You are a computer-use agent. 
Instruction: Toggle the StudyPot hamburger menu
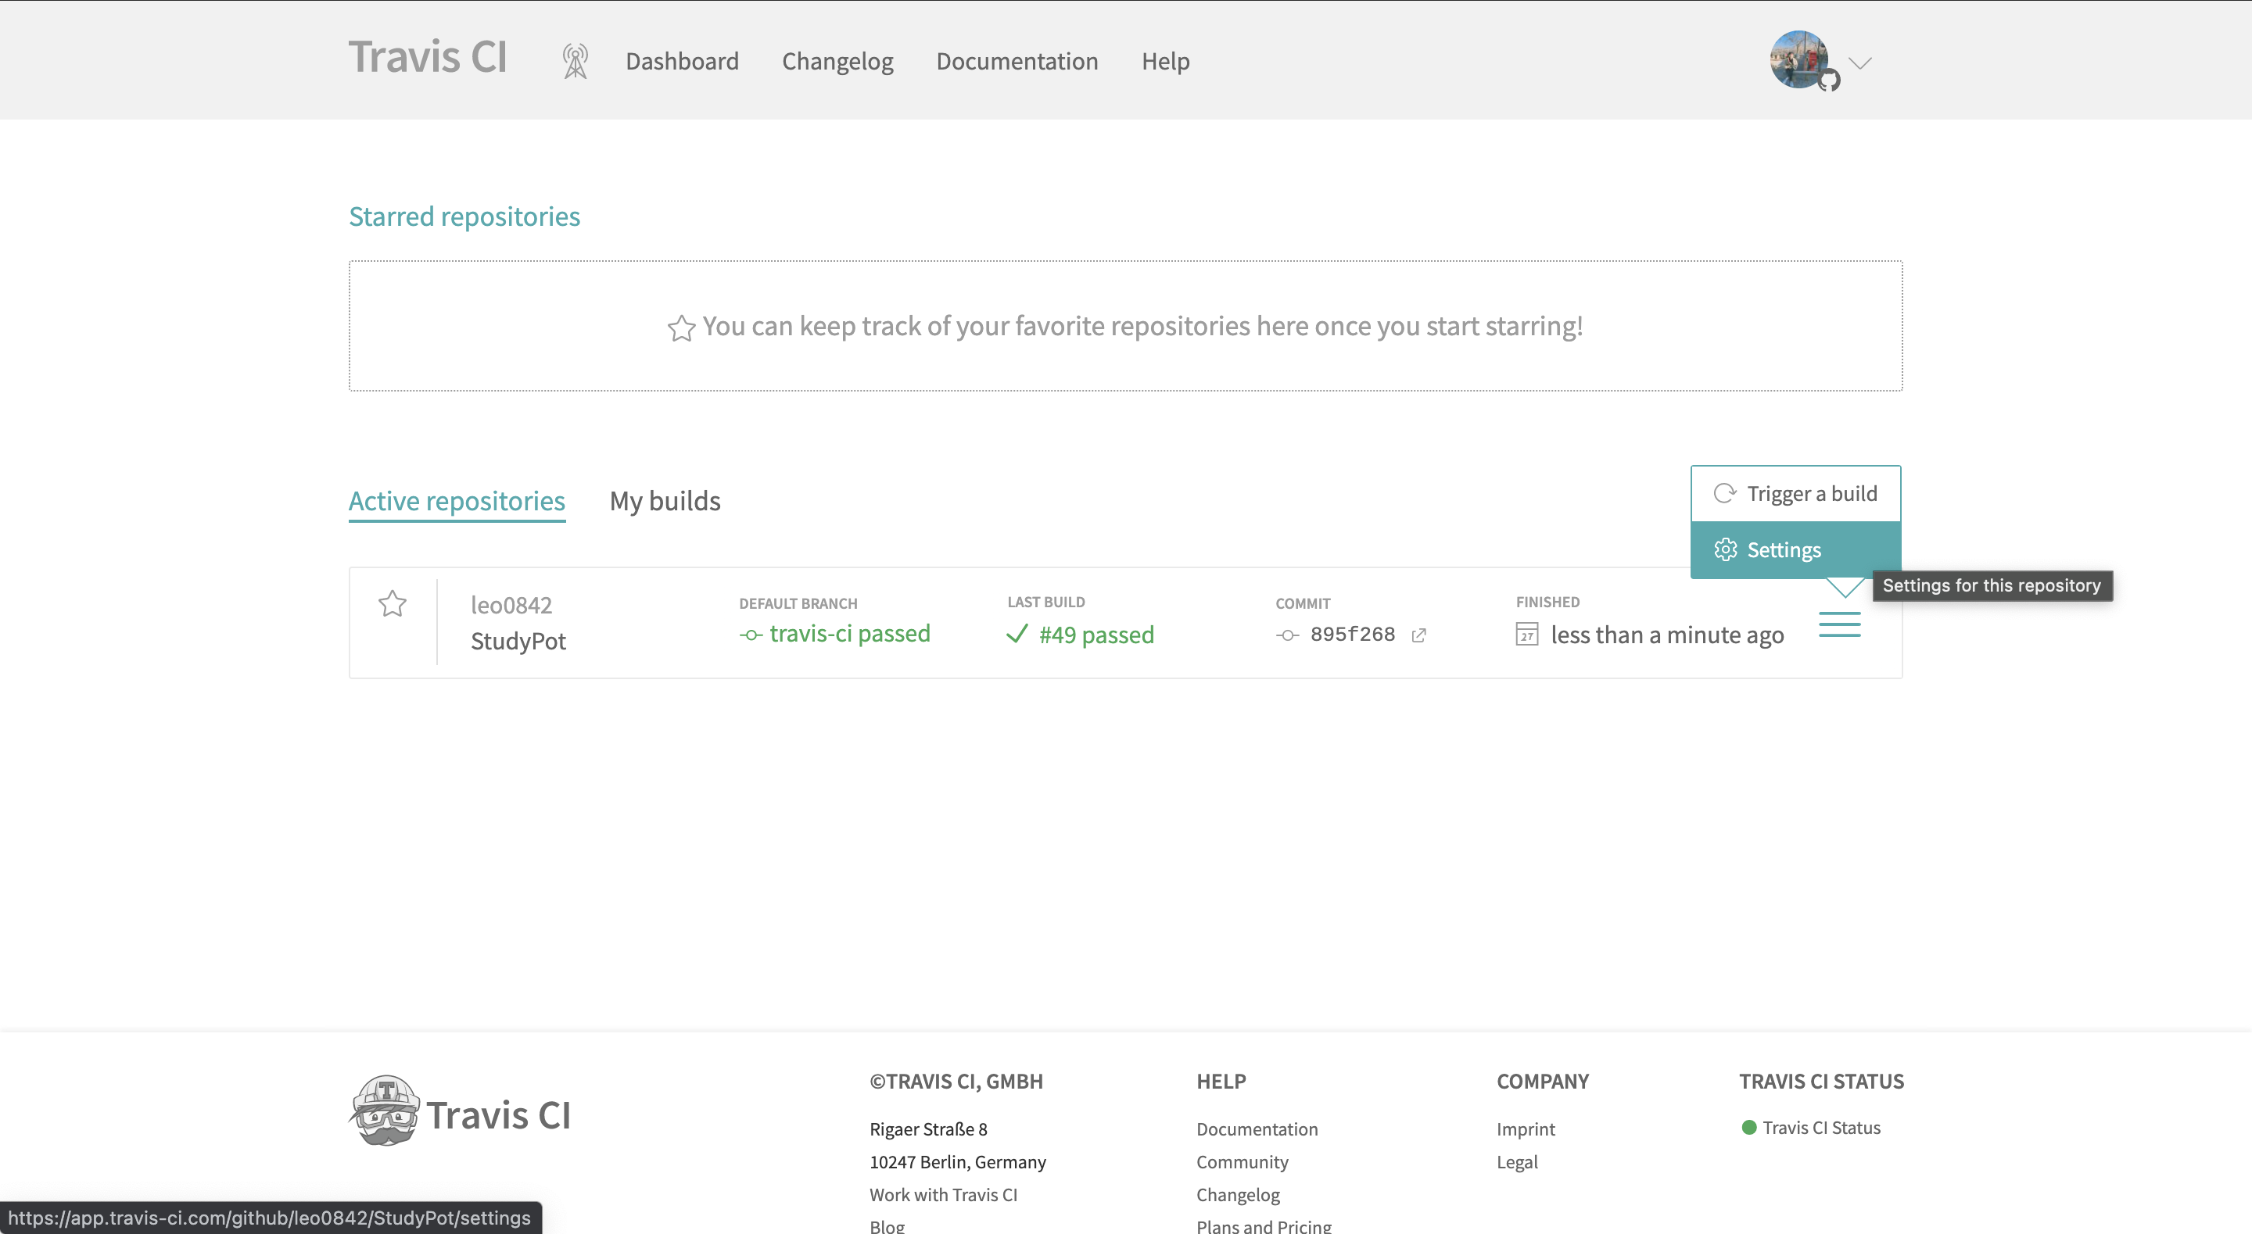click(x=1839, y=625)
